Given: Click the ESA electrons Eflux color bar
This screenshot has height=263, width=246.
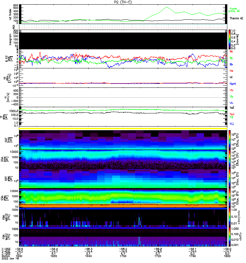Looking at the screenshot, I should coord(230,198).
